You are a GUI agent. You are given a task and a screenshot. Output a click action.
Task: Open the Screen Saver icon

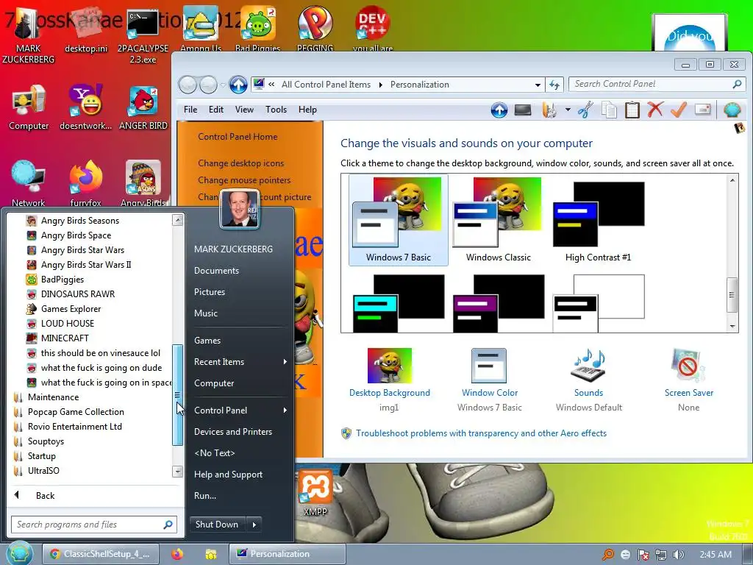pos(688,366)
